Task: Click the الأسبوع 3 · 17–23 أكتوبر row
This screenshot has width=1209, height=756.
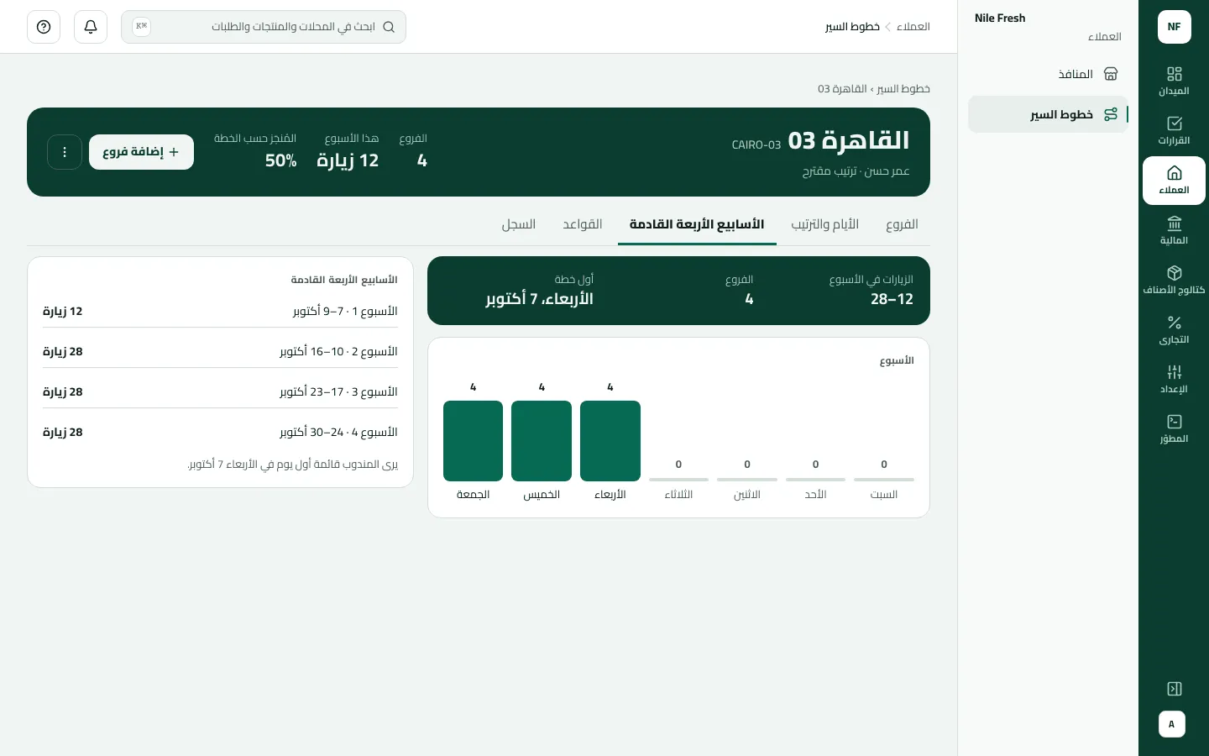Action: 220,392
